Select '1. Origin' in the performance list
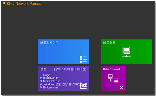The image size is (156, 96). 45,75
